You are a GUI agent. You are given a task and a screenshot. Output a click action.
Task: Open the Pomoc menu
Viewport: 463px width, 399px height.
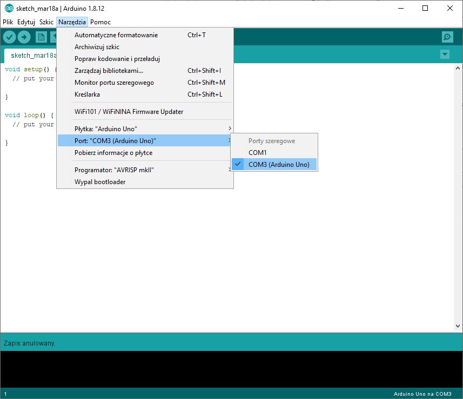100,22
